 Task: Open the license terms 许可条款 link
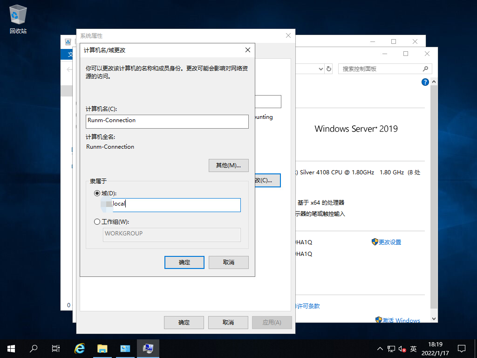[x=307, y=306]
